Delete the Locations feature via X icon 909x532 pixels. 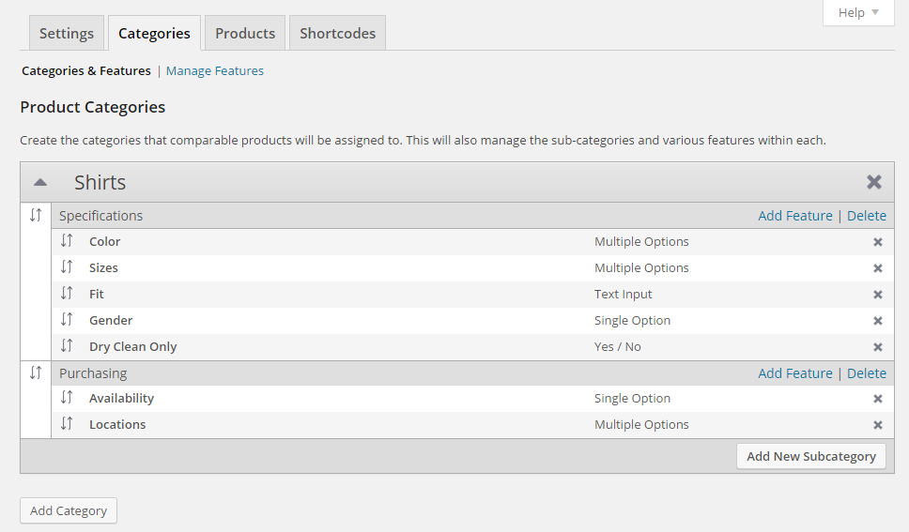878,425
